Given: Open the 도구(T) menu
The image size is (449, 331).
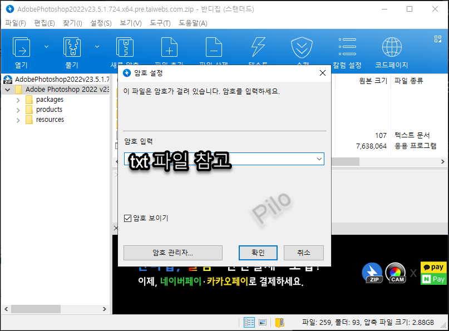Looking at the screenshot, I should point(160,23).
